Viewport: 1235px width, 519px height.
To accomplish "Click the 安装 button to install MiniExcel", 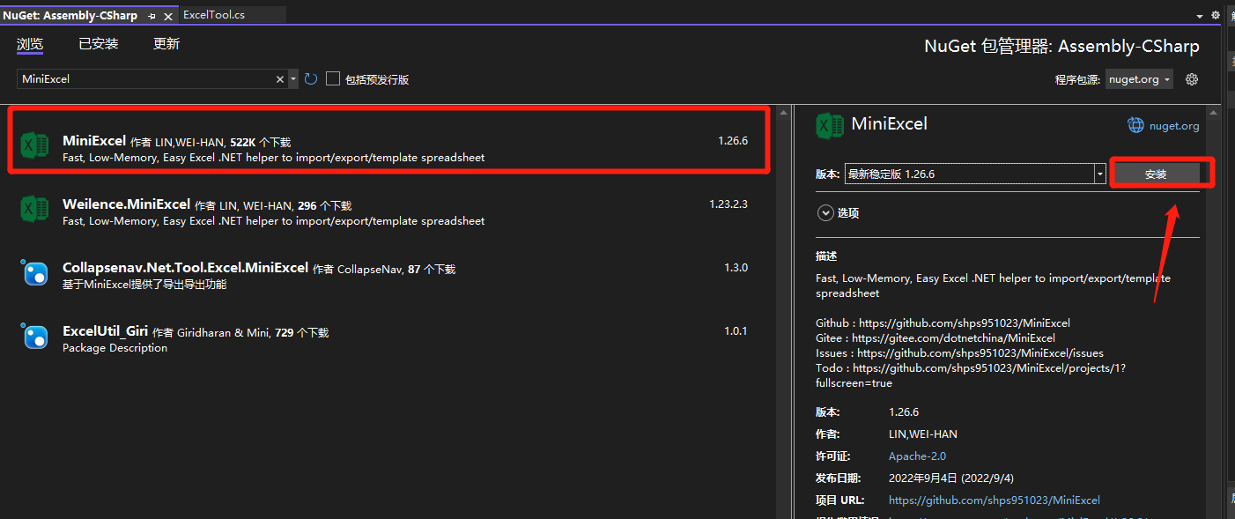I will pyautogui.click(x=1157, y=174).
